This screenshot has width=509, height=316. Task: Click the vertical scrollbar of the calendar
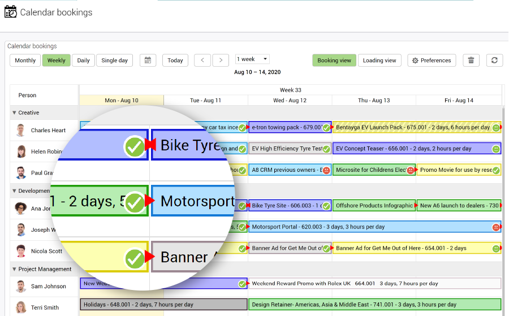pos(503,211)
